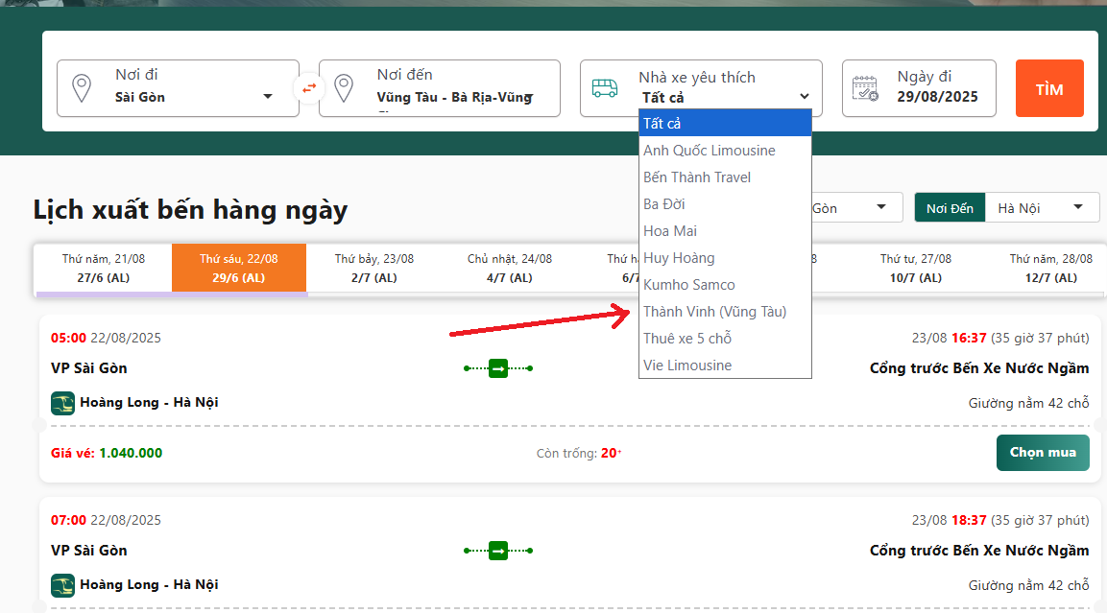1107x613 pixels.
Task: Switch to the Thứ năm, 21/08 date tab
Action: (104, 268)
